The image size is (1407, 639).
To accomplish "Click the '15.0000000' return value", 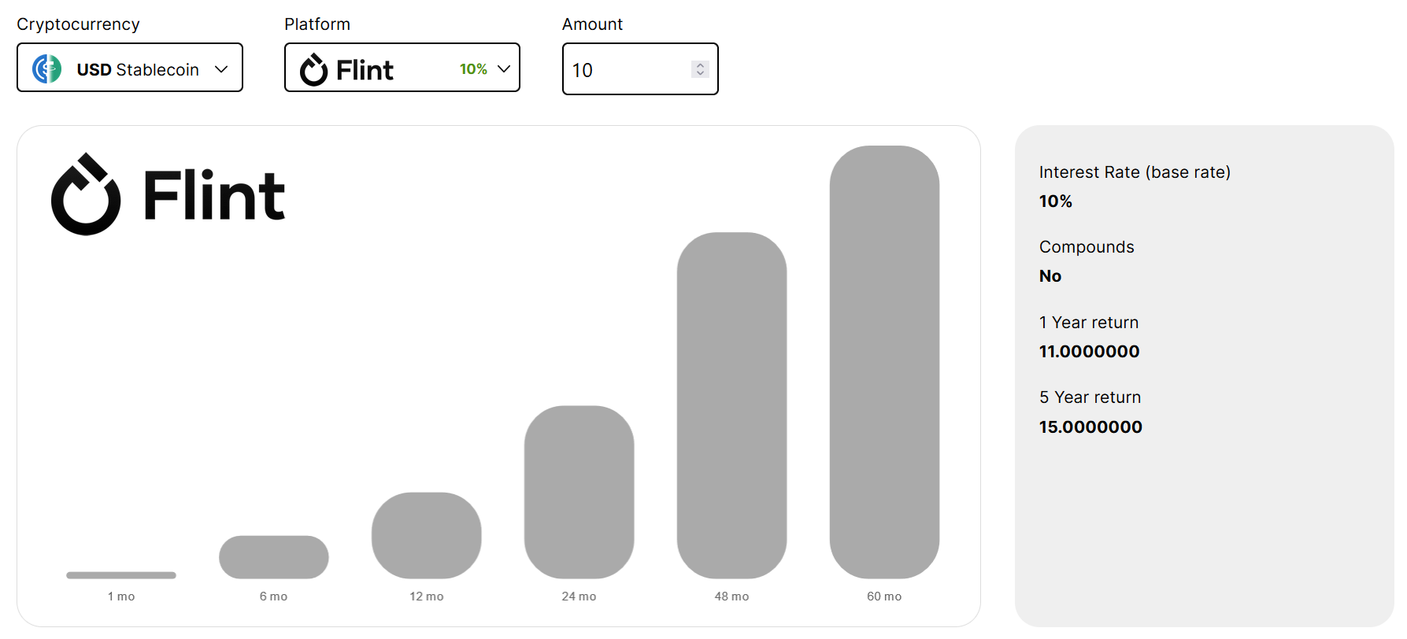I will (1090, 427).
